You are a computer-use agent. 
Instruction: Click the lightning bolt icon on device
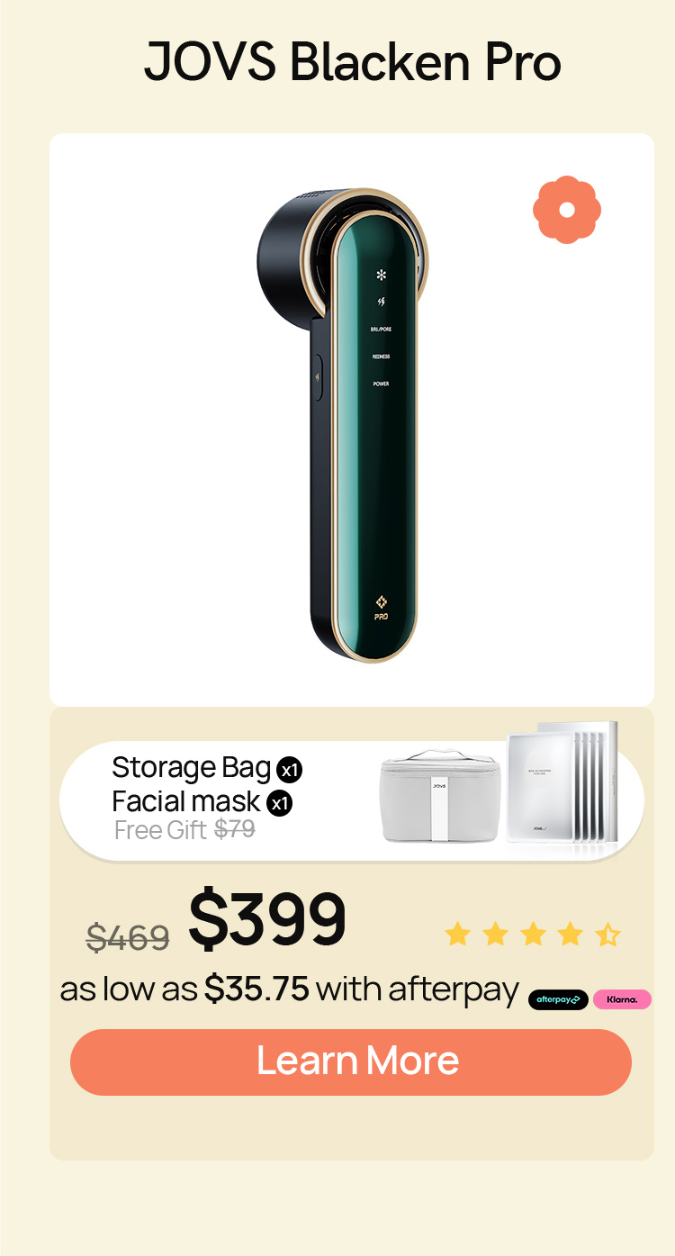(381, 302)
